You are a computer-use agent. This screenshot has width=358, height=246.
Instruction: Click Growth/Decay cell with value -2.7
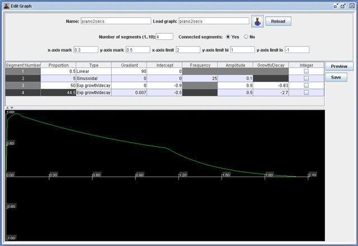[271, 92]
